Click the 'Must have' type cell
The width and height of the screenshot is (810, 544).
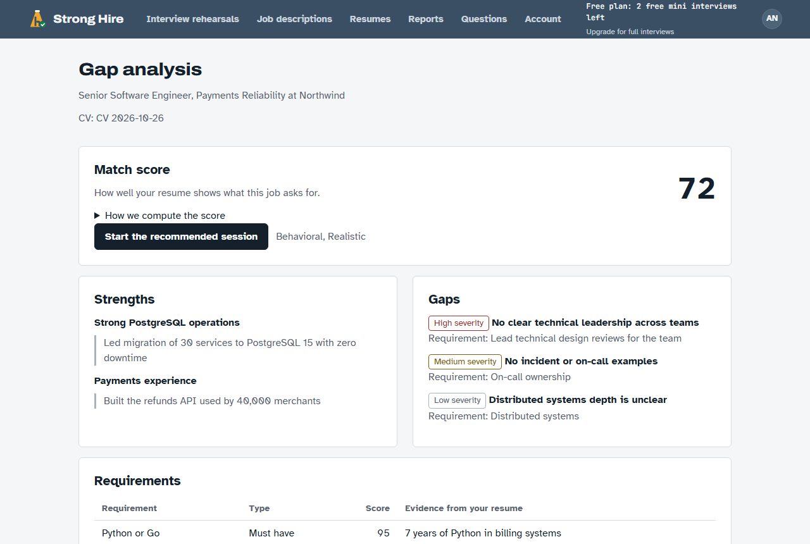(271, 533)
